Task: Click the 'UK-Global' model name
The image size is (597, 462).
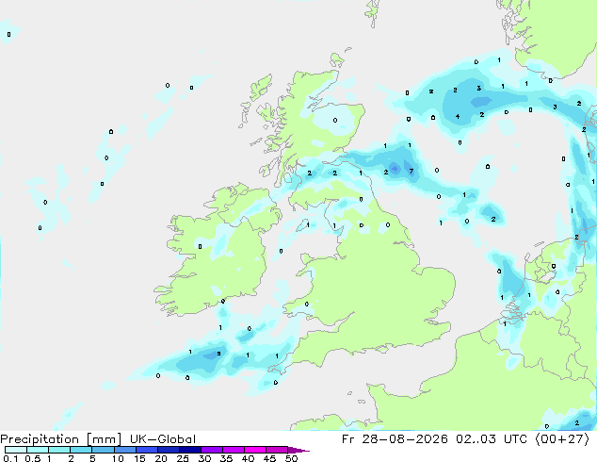Action: (x=163, y=439)
